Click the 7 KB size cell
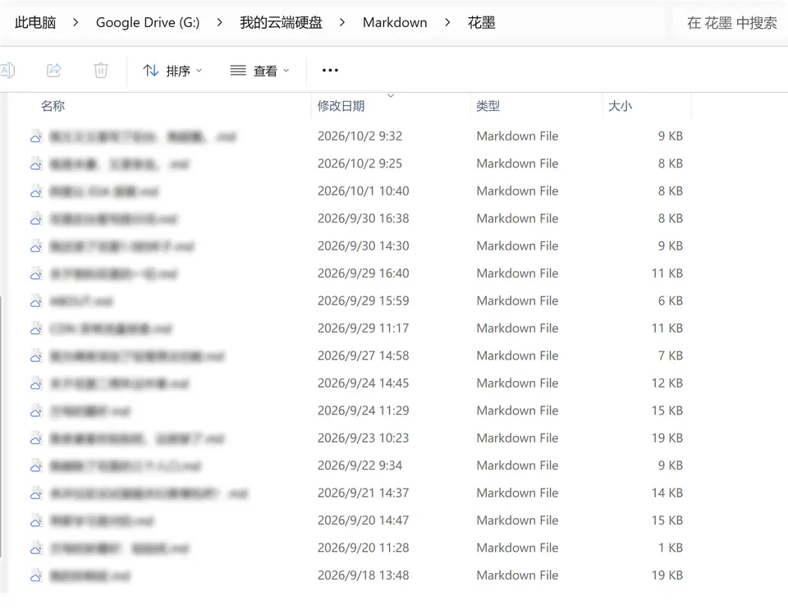Screen dimensions: 788x610 671,355
